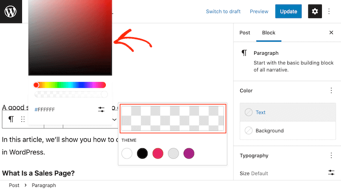Show detailed color inputs slider icon

click(101, 110)
